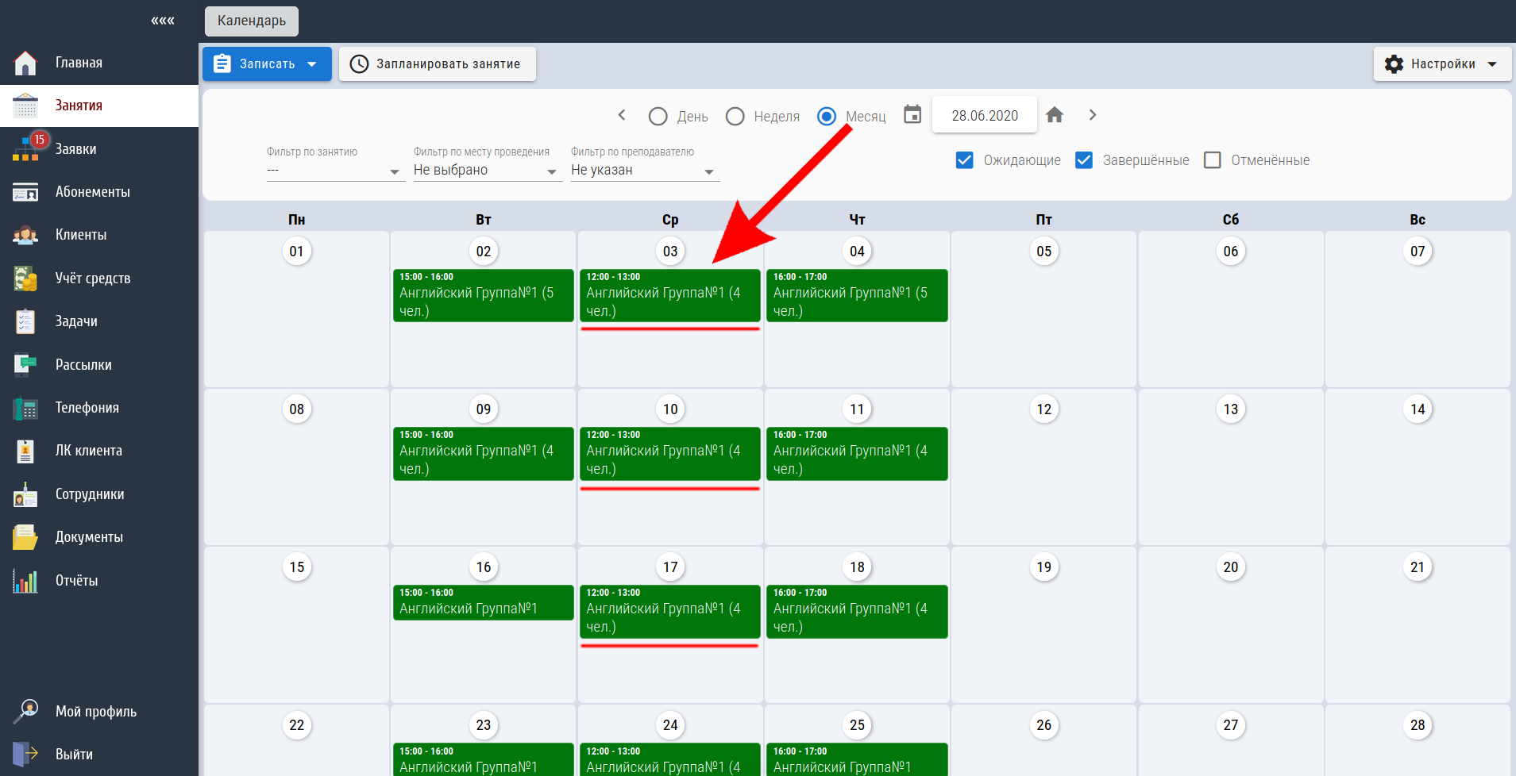Click the date field showing 28.06.2020
Viewport: 1516px width, 776px height.
(985, 116)
